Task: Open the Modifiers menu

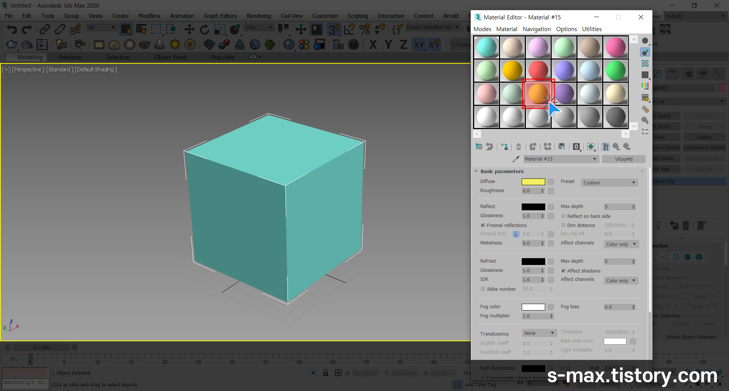Action: [149, 16]
